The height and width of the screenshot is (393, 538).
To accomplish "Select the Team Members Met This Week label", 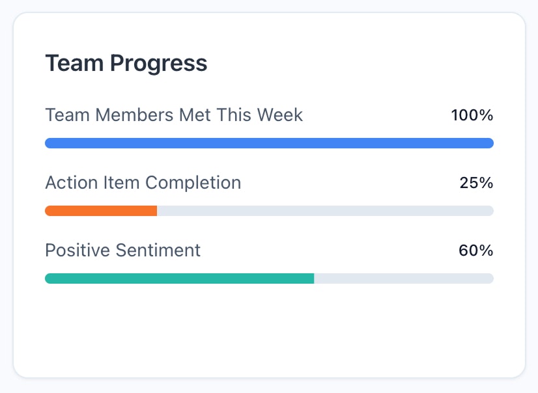I will tap(174, 115).
